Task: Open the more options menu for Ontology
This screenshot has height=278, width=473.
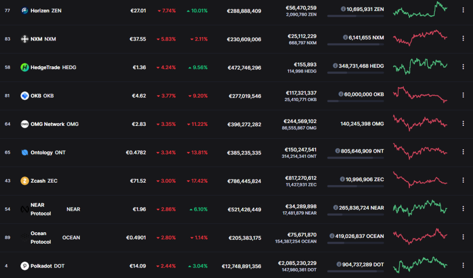Action: 463,152
